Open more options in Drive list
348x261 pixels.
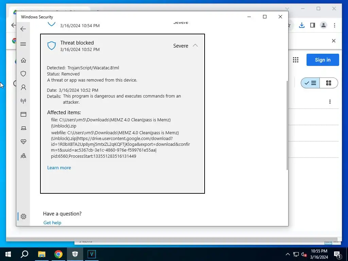330,102
